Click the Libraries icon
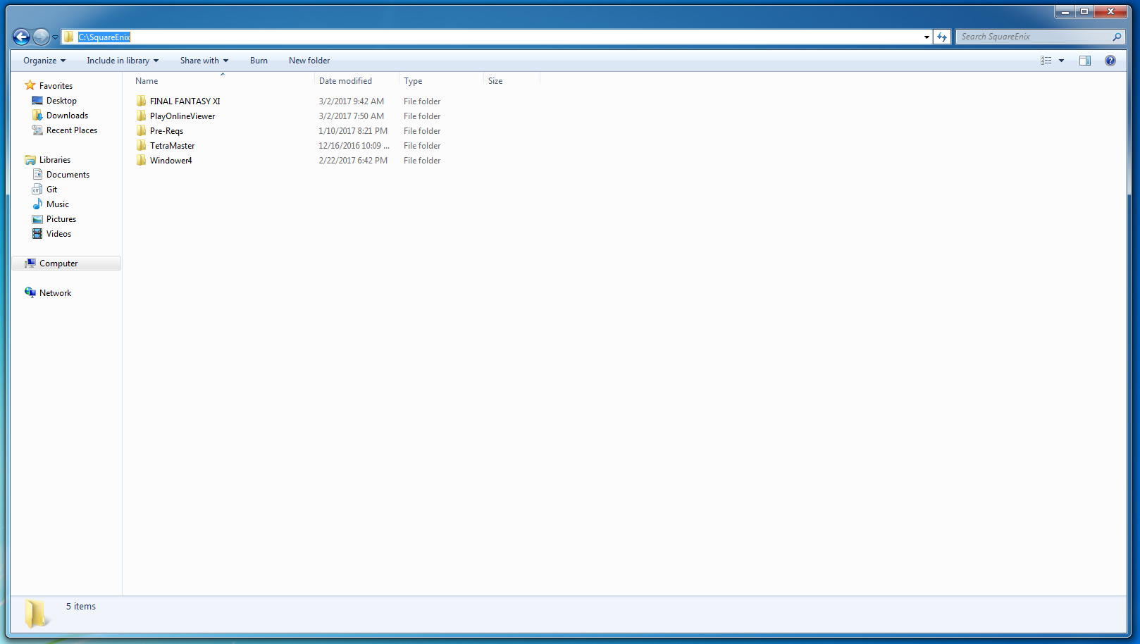1140x644 pixels. [30, 160]
